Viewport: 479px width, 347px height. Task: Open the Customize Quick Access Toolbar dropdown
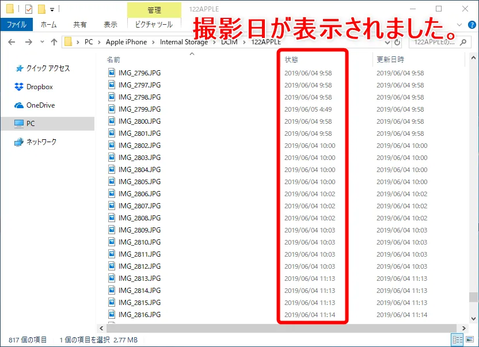[x=52, y=10]
